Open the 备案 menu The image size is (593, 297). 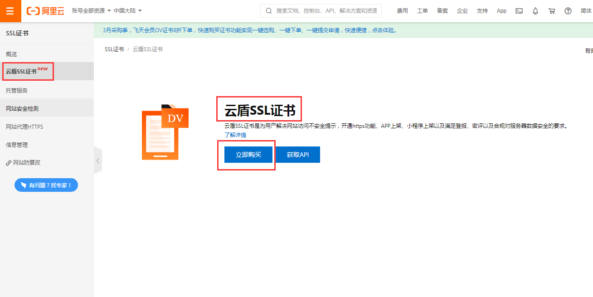click(x=442, y=11)
